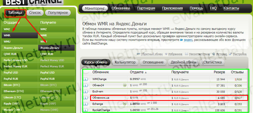Click the Несоответствие link
Image resolution: width=253 pixels, height=113 pixels.
click(x=199, y=54)
